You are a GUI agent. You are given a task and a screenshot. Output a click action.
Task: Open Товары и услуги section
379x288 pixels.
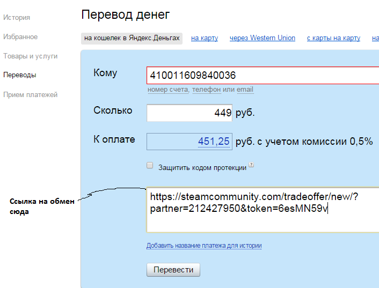(x=30, y=56)
